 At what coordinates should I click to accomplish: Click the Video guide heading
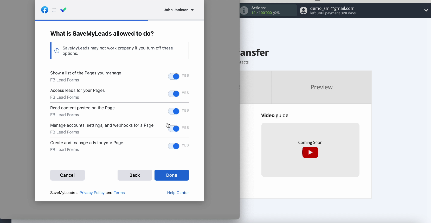click(275, 115)
